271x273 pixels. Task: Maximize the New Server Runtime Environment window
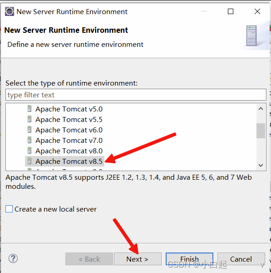click(x=231, y=11)
